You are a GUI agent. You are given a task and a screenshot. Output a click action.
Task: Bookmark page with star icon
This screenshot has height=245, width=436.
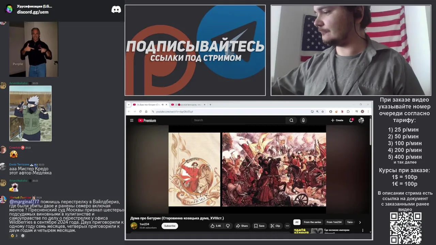coord(323,111)
